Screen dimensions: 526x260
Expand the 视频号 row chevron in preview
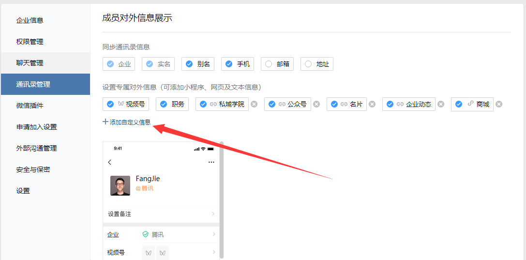(x=214, y=252)
